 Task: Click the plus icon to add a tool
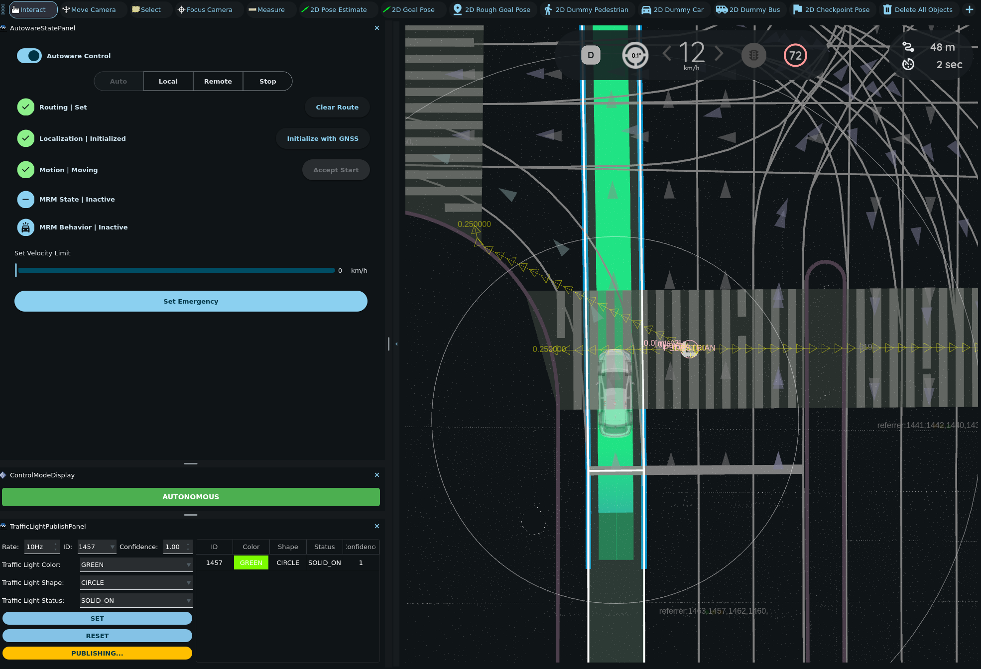coord(969,9)
